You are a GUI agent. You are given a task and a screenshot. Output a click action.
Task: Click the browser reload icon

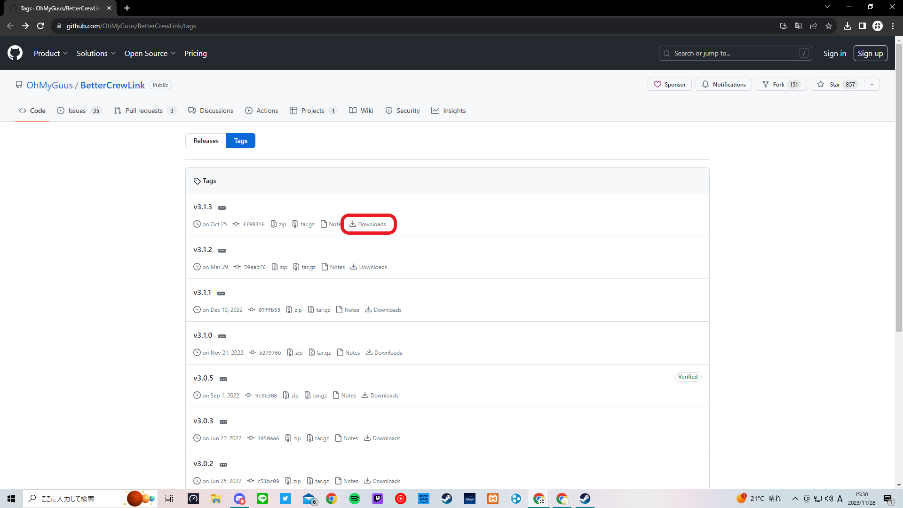coord(40,26)
